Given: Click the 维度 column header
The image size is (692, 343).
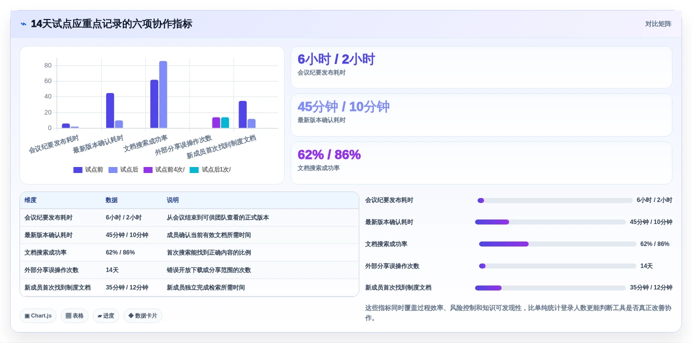Looking at the screenshot, I should 31,200.
